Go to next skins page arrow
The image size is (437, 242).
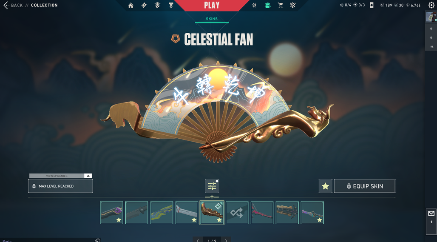[226, 240]
